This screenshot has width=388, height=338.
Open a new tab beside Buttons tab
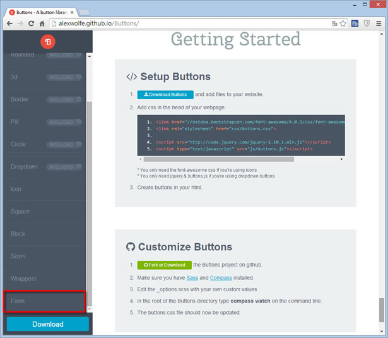85,13
